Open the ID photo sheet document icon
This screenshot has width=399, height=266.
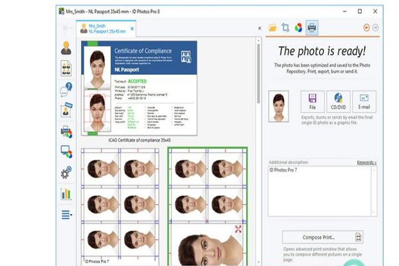coord(66,68)
